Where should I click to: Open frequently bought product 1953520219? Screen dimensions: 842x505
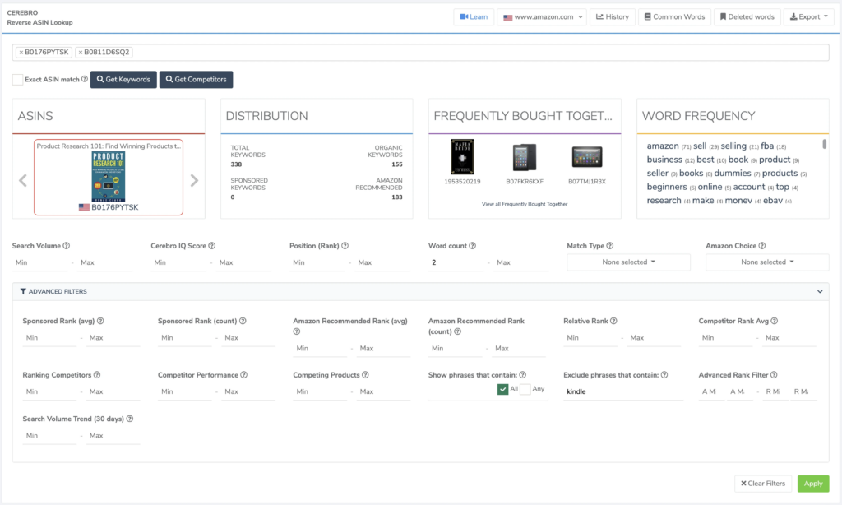[462, 157]
